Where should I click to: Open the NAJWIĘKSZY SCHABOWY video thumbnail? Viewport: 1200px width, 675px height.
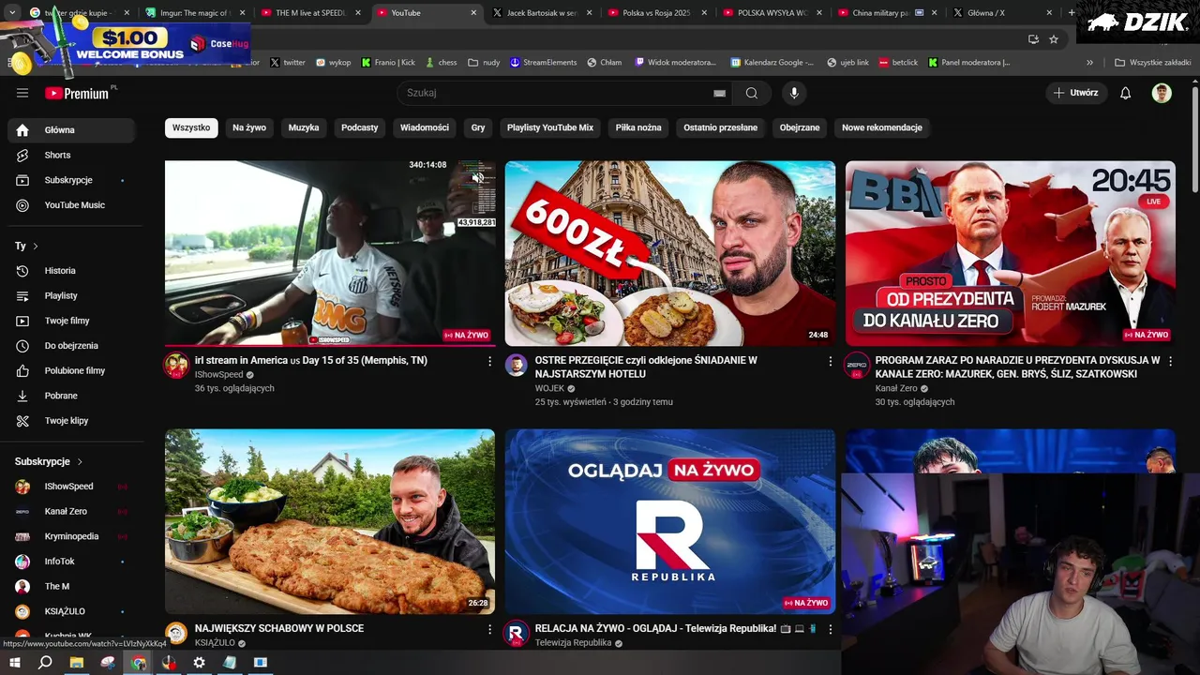click(330, 521)
